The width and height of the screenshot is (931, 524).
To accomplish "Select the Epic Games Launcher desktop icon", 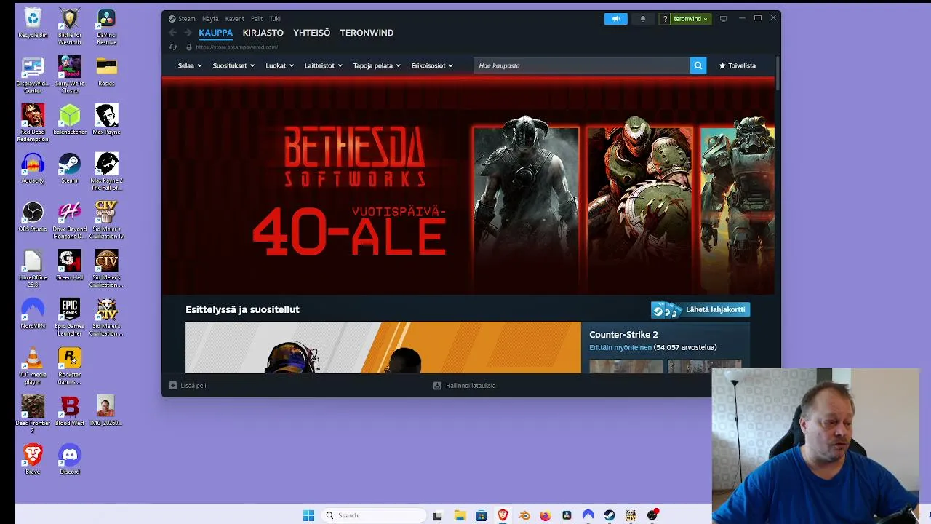I will pyautogui.click(x=70, y=318).
